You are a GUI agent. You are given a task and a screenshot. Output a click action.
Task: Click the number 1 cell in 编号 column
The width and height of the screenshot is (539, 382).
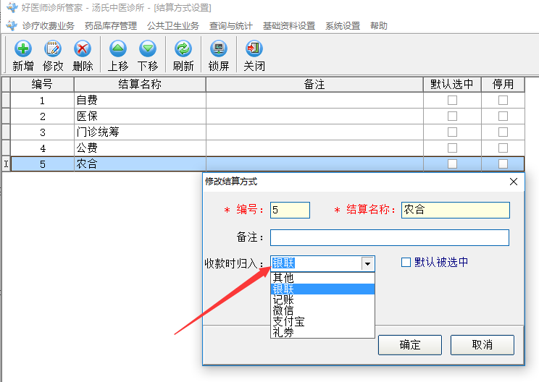pyautogui.click(x=42, y=101)
